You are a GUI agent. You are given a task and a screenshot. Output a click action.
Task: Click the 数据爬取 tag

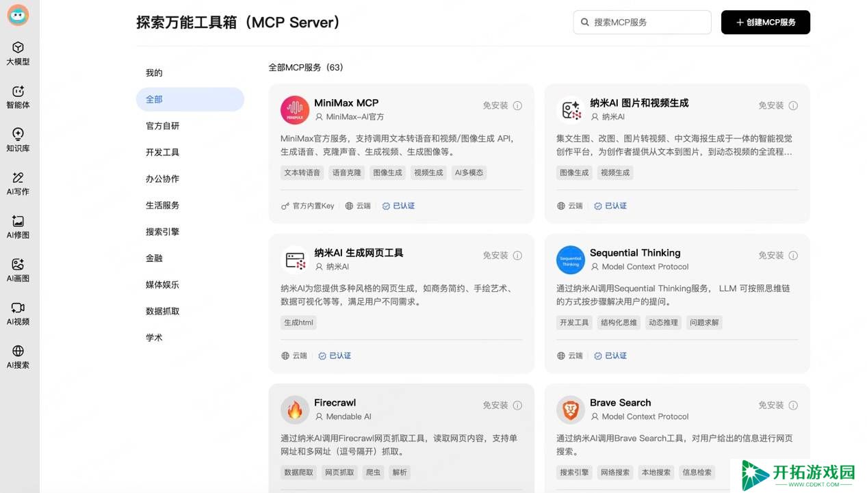299,472
